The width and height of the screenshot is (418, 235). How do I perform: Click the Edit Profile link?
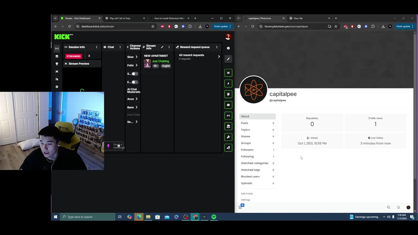(247, 194)
